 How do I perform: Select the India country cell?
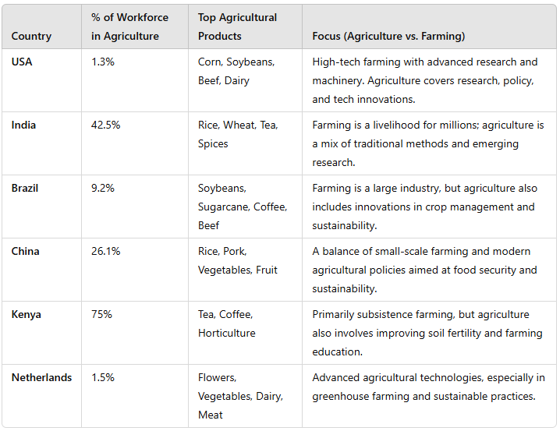point(23,125)
